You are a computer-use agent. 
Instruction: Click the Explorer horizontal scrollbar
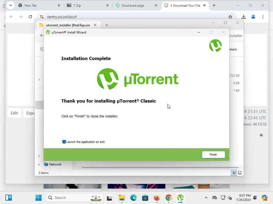pyautogui.click(x=160, y=168)
